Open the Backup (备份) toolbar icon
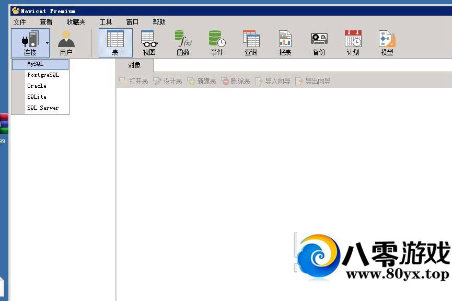The width and height of the screenshot is (452, 301). [319, 43]
